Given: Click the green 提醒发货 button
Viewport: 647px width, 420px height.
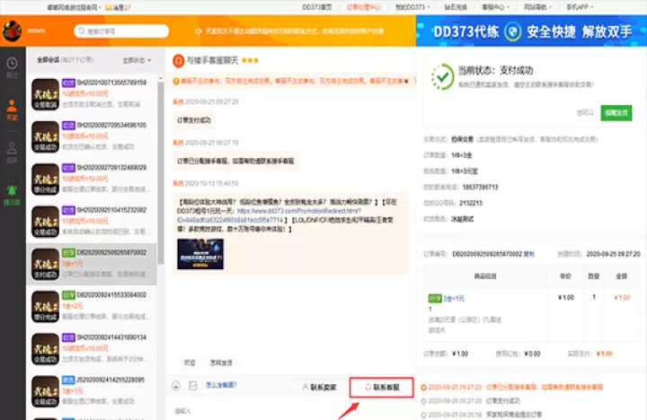Looking at the screenshot, I should pyautogui.click(x=616, y=112).
